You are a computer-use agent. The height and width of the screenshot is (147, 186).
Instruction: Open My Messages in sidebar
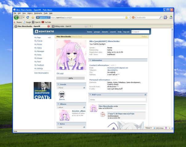[x=39, y=51]
